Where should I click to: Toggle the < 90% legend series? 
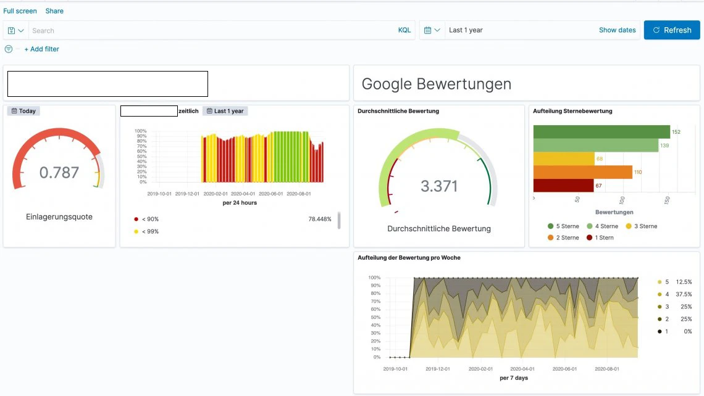(x=146, y=219)
